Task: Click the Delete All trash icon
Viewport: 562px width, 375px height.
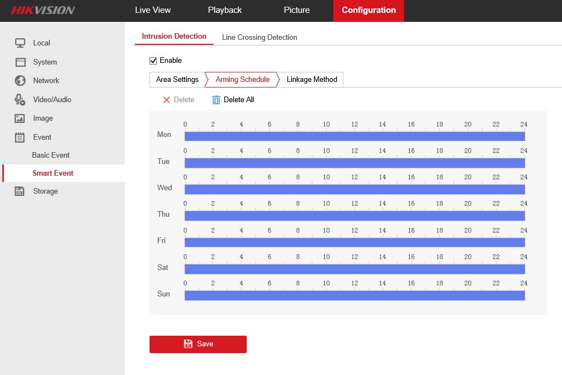Action: [x=216, y=100]
